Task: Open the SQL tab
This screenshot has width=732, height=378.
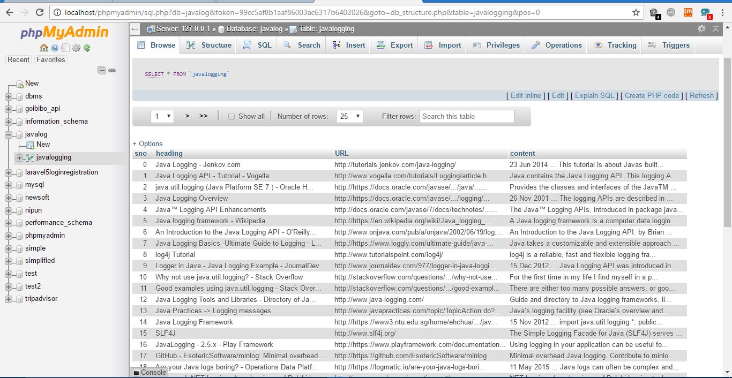Action: tap(257, 45)
